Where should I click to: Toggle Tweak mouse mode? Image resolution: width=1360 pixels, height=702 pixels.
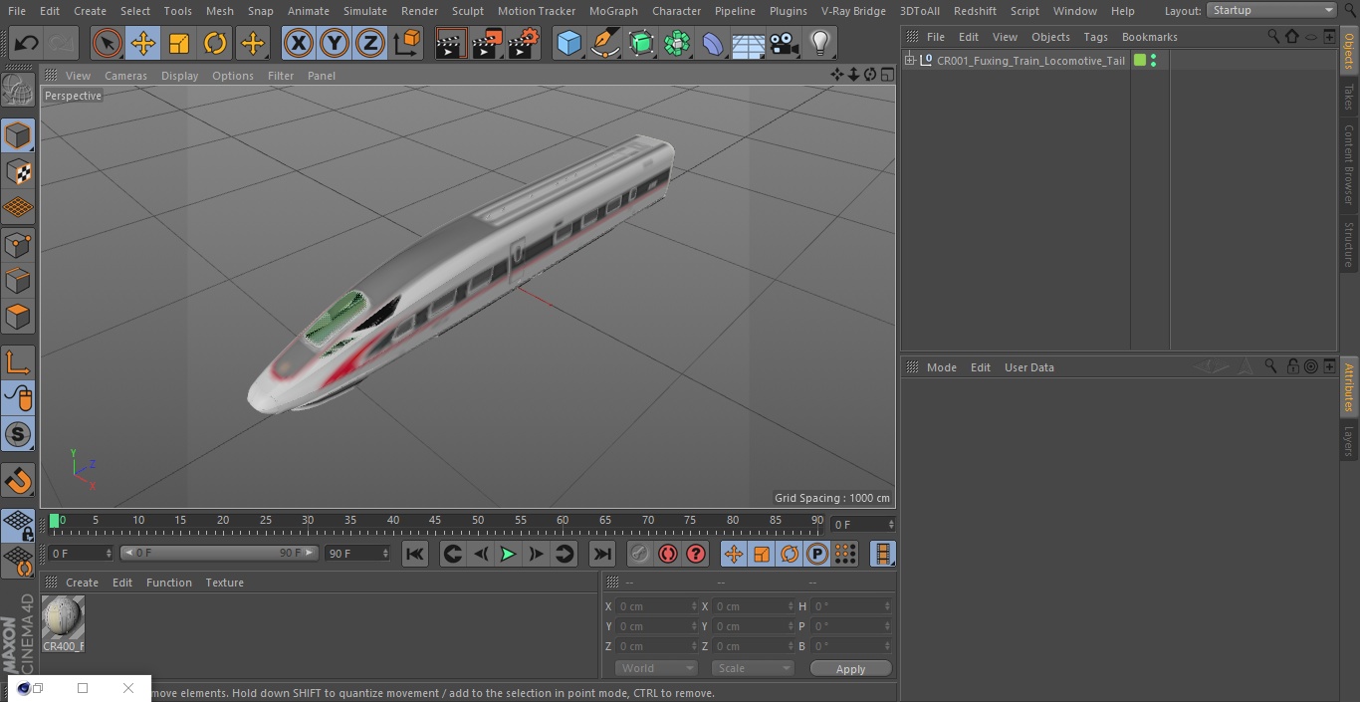[x=18, y=398]
